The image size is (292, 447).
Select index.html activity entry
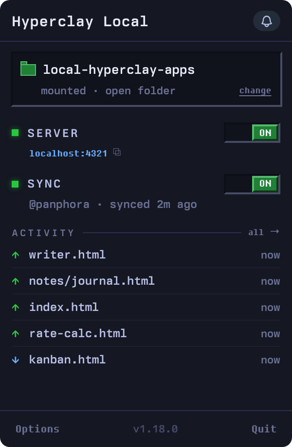[146, 307]
